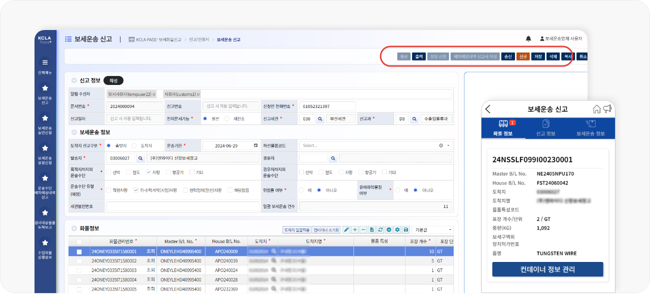
Task: Click the search icon next to 발송지 code
Action: [x=140, y=158]
